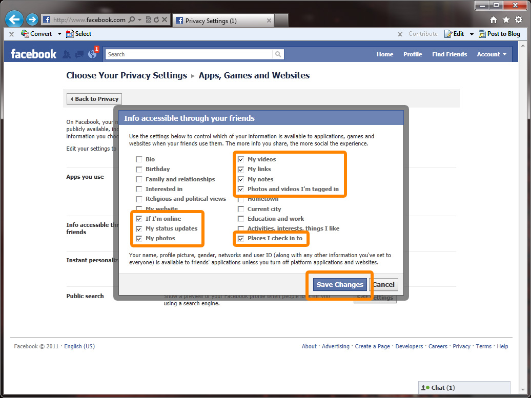Viewport: 531px width, 398px height.
Task: Close the Privacy Settings tab
Action: click(x=269, y=20)
